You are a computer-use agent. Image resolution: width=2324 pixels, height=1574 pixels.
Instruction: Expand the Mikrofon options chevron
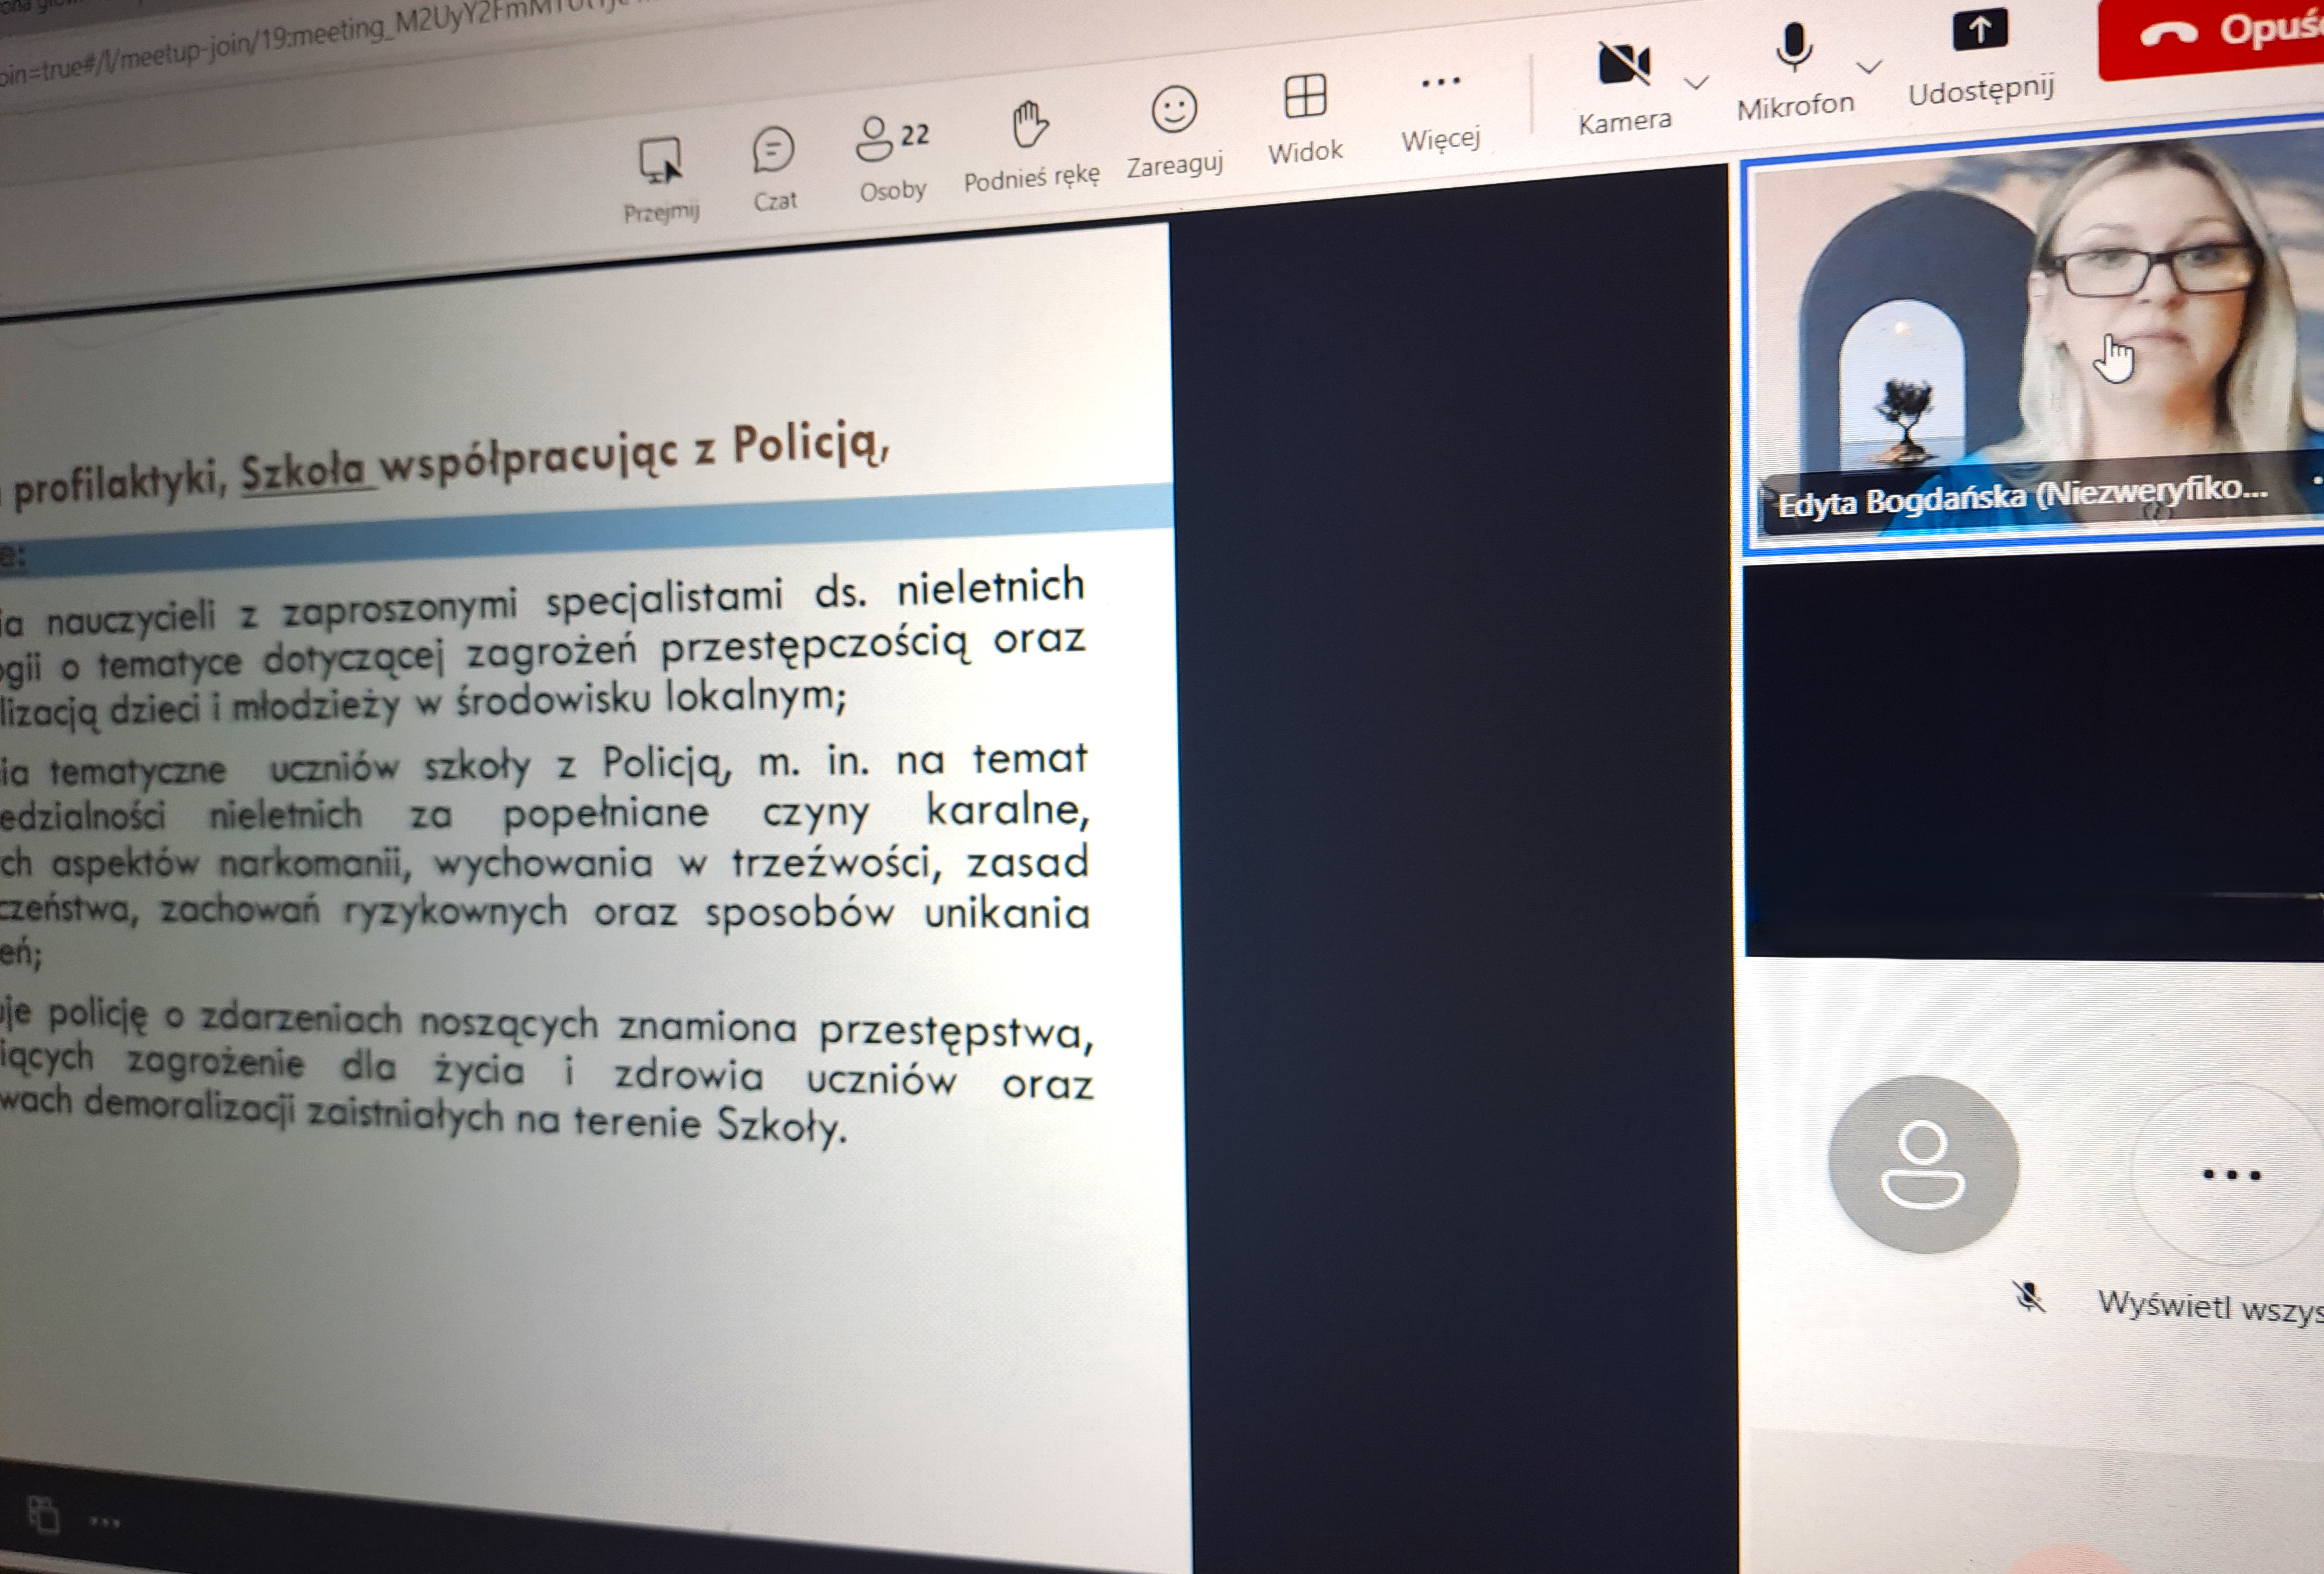(x=1869, y=67)
